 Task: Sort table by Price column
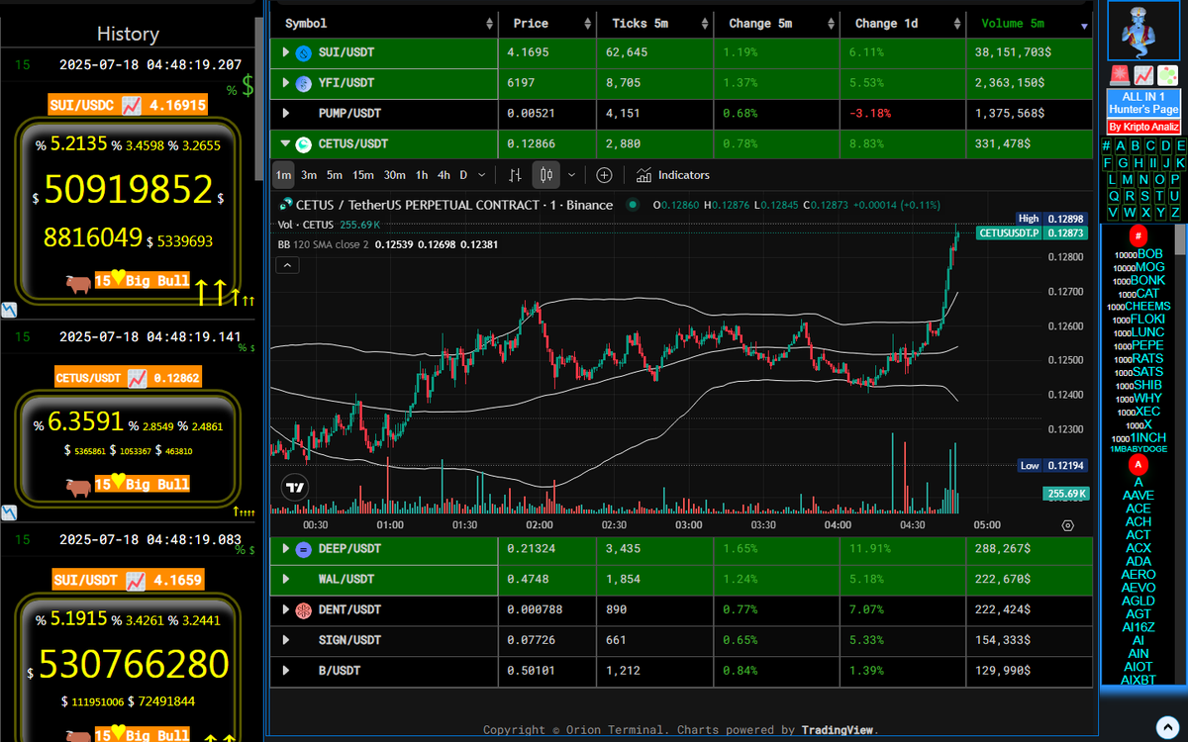[x=547, y=24]
